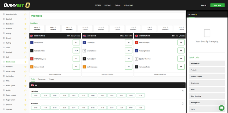
Task: Click the betslip count badge
Action: click(196, 14)
